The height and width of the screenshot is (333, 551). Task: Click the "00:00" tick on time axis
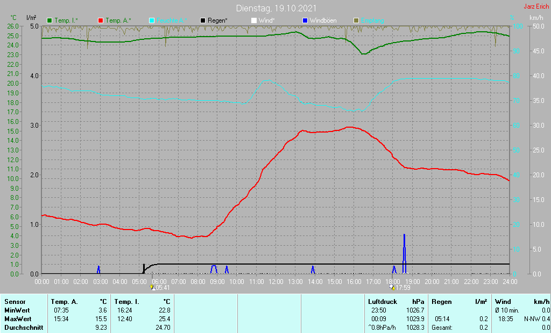(x=42, y=282)
